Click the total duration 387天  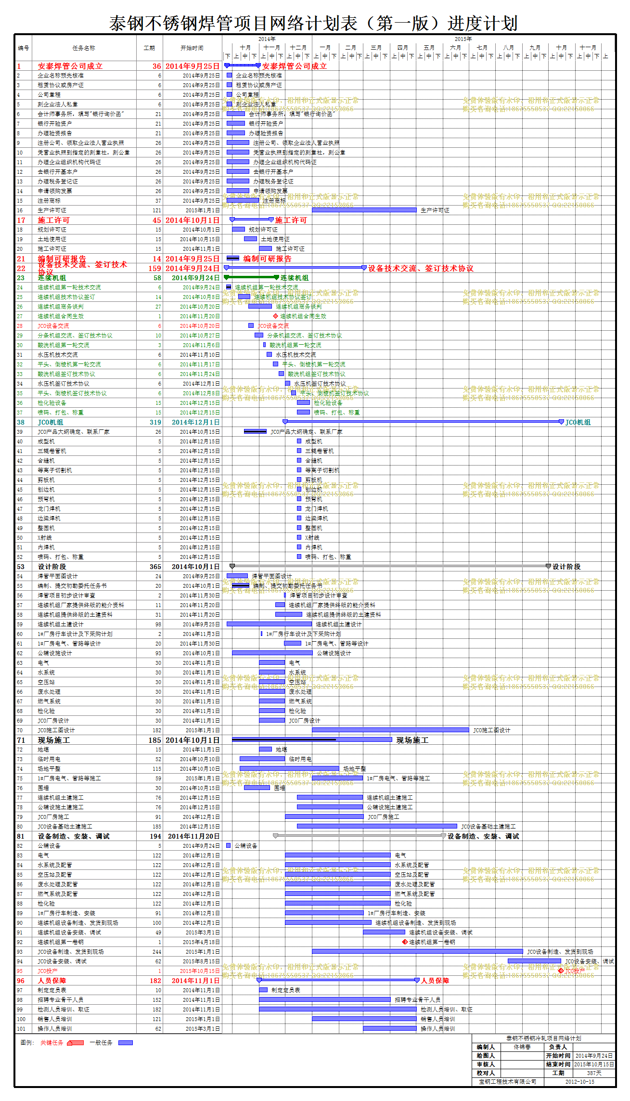594,1073
